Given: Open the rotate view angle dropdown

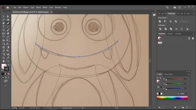Looking at the screenshot, I should tap(31, 108).
